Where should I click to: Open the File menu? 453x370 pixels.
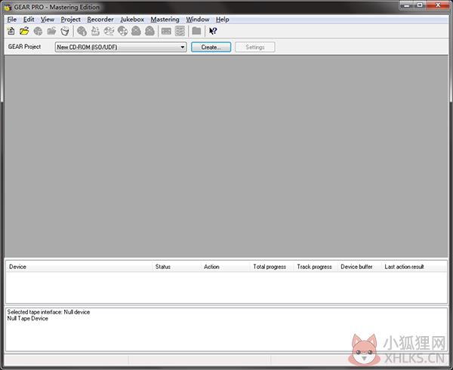12,20
